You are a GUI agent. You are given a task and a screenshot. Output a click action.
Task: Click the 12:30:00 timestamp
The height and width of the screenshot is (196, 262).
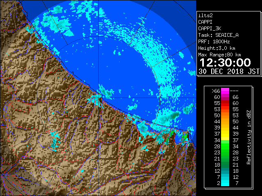point(225,62)
